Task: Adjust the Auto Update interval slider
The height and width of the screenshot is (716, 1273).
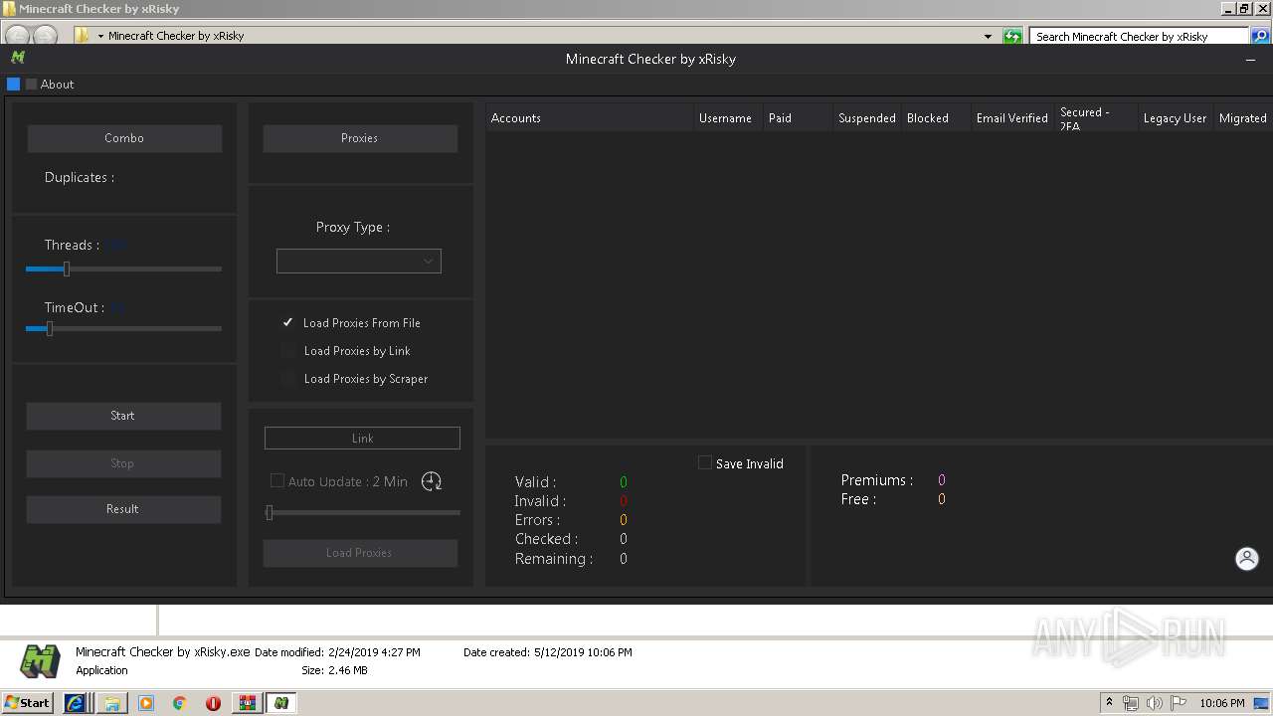Action: (270, 513)
